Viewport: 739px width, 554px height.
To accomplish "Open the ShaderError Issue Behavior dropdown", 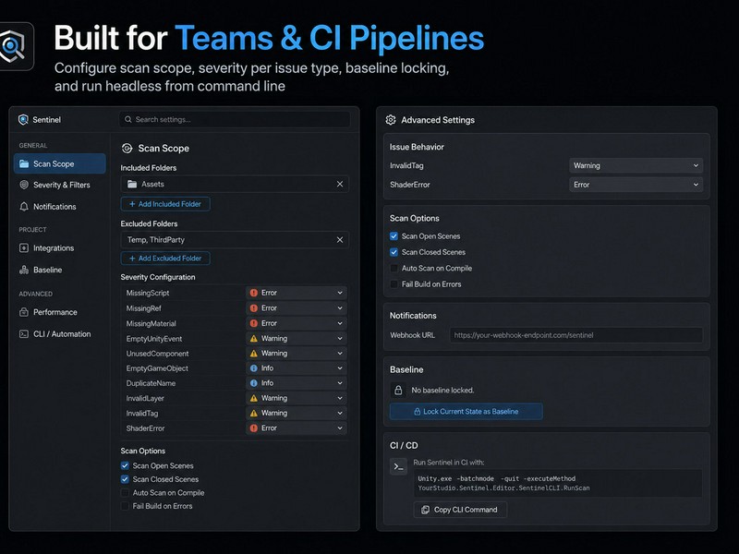I will (636, 185).
